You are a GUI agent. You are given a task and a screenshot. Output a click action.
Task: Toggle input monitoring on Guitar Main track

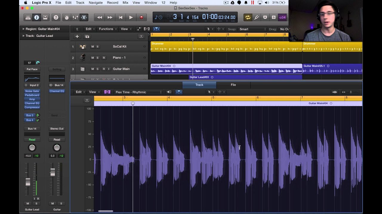click(x=109, y=69)
